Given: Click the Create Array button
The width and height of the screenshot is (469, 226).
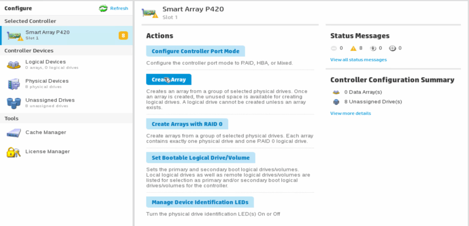Looking at the screenshot, I should coord(169,80).
